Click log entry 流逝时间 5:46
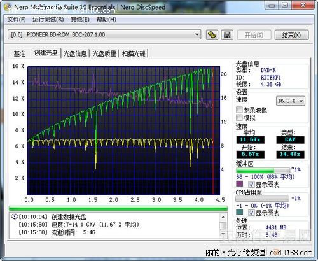 click(73, 232)
